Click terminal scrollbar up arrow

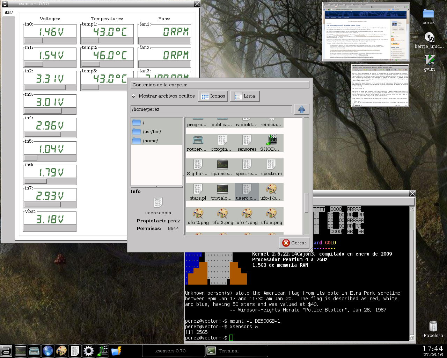412,209
